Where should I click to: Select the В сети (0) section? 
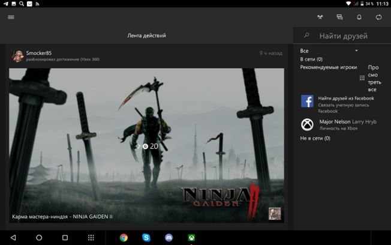click(311, 59)
